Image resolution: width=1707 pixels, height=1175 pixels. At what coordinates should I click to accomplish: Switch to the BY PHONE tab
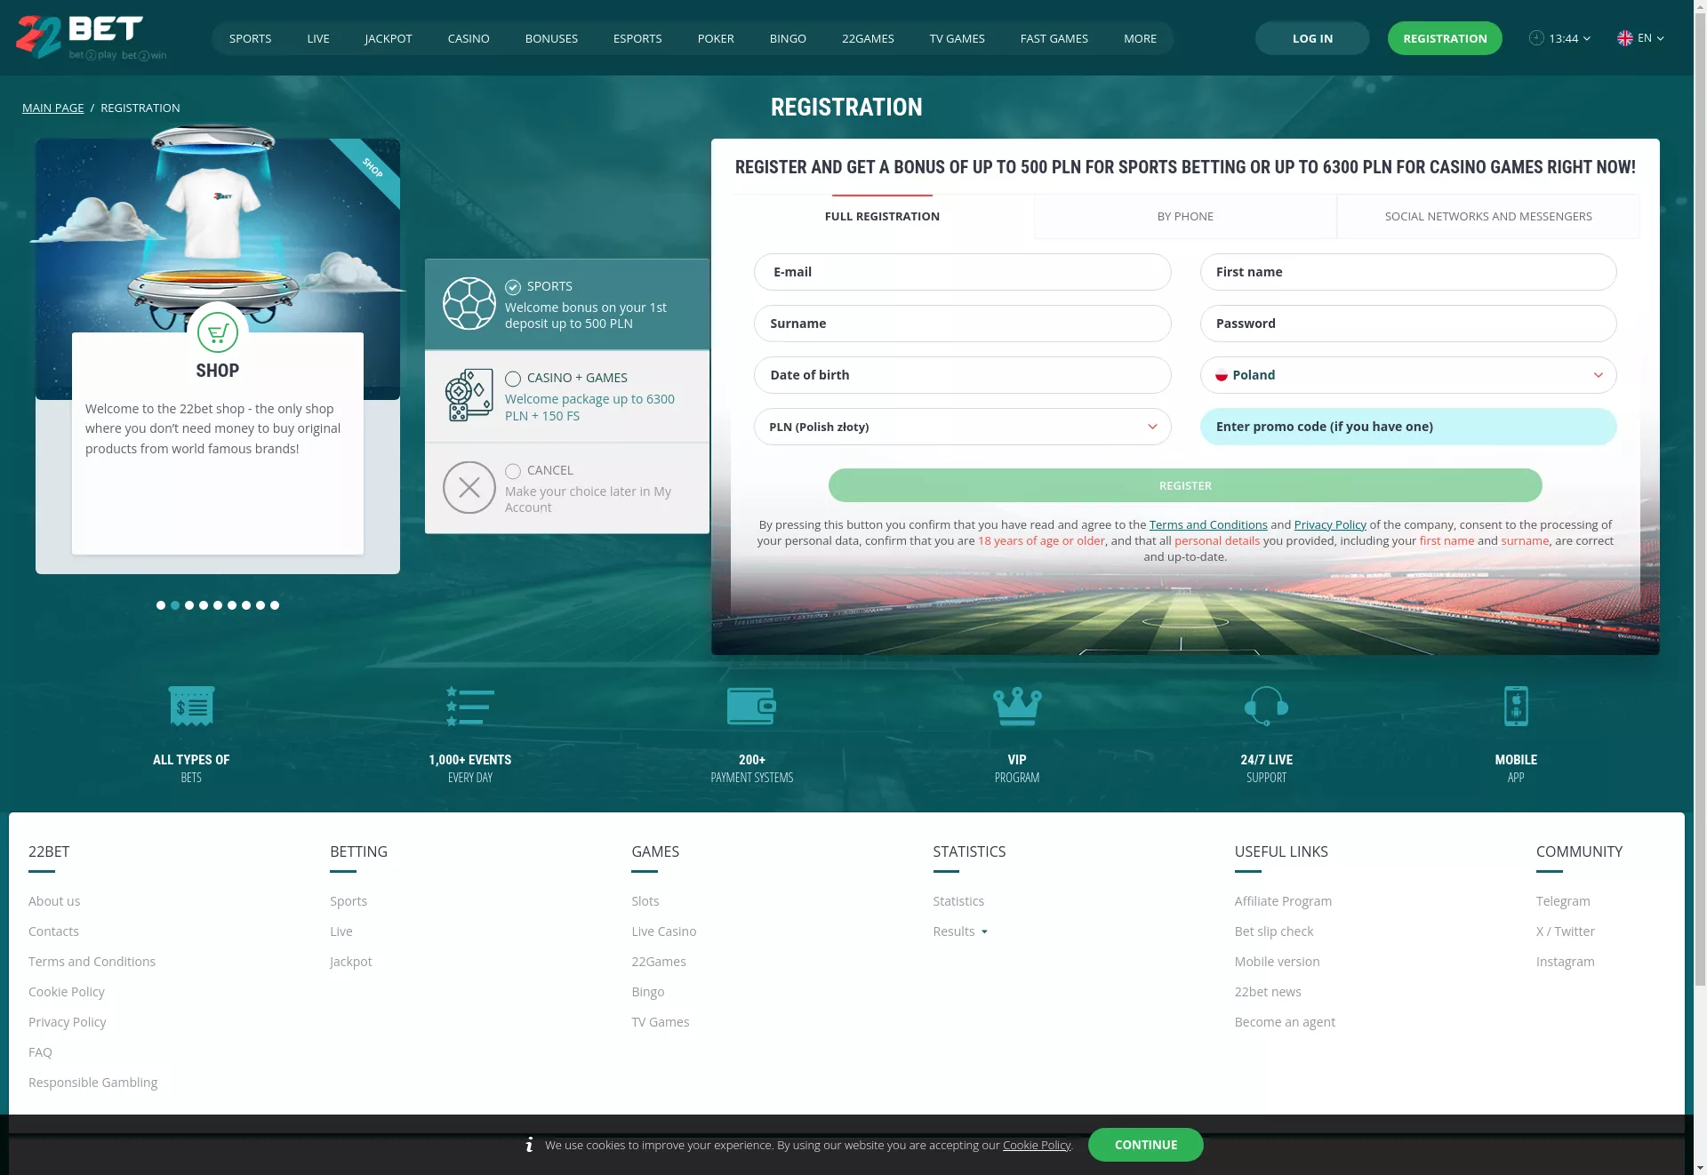coord(1185,216)
